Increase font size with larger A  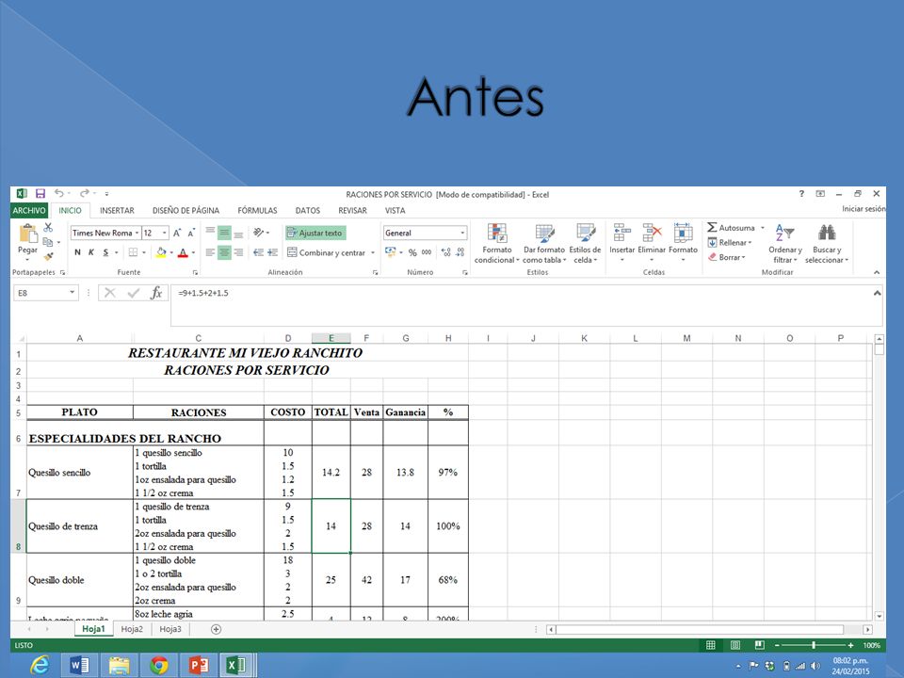pos(178,233)
